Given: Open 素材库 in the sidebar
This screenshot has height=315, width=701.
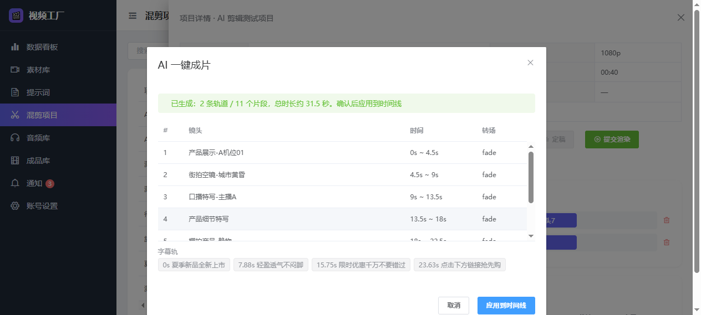Looking at the screenshot, I should tap(58, 70).
